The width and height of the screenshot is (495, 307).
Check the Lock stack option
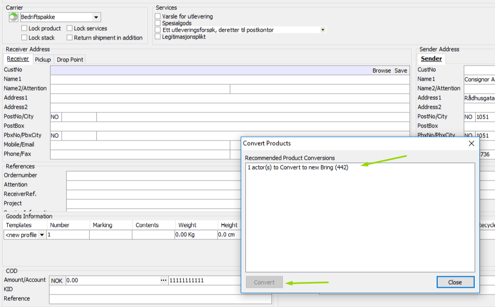(24, 38)
